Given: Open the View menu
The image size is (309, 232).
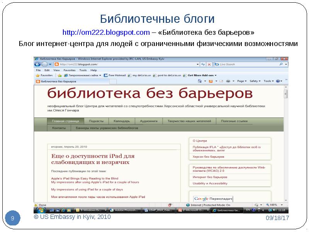Looking at the screenshot, I should [56, 70].
